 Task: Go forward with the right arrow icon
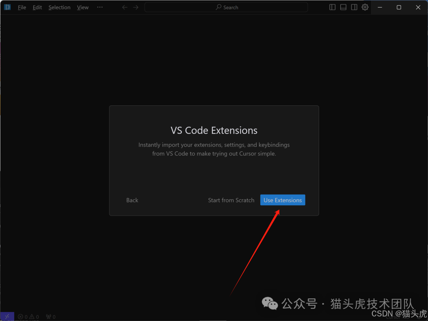[x=136, y=8]
